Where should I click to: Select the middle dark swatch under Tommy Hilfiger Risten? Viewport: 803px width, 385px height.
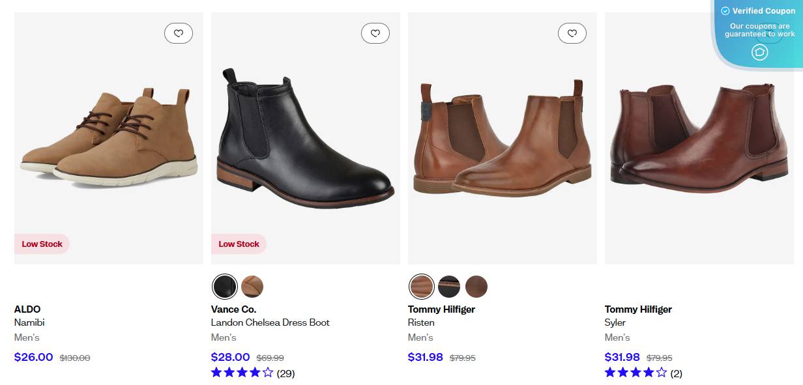tap(448, 286)
